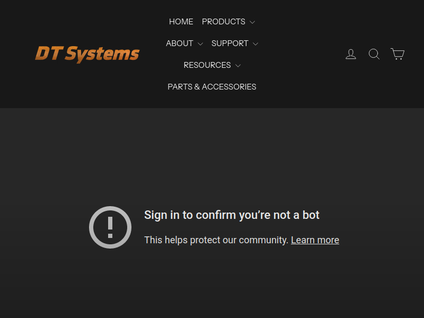Select the Resources menu label
Screen dimensions: 424x318
click(x=207, y=65)
